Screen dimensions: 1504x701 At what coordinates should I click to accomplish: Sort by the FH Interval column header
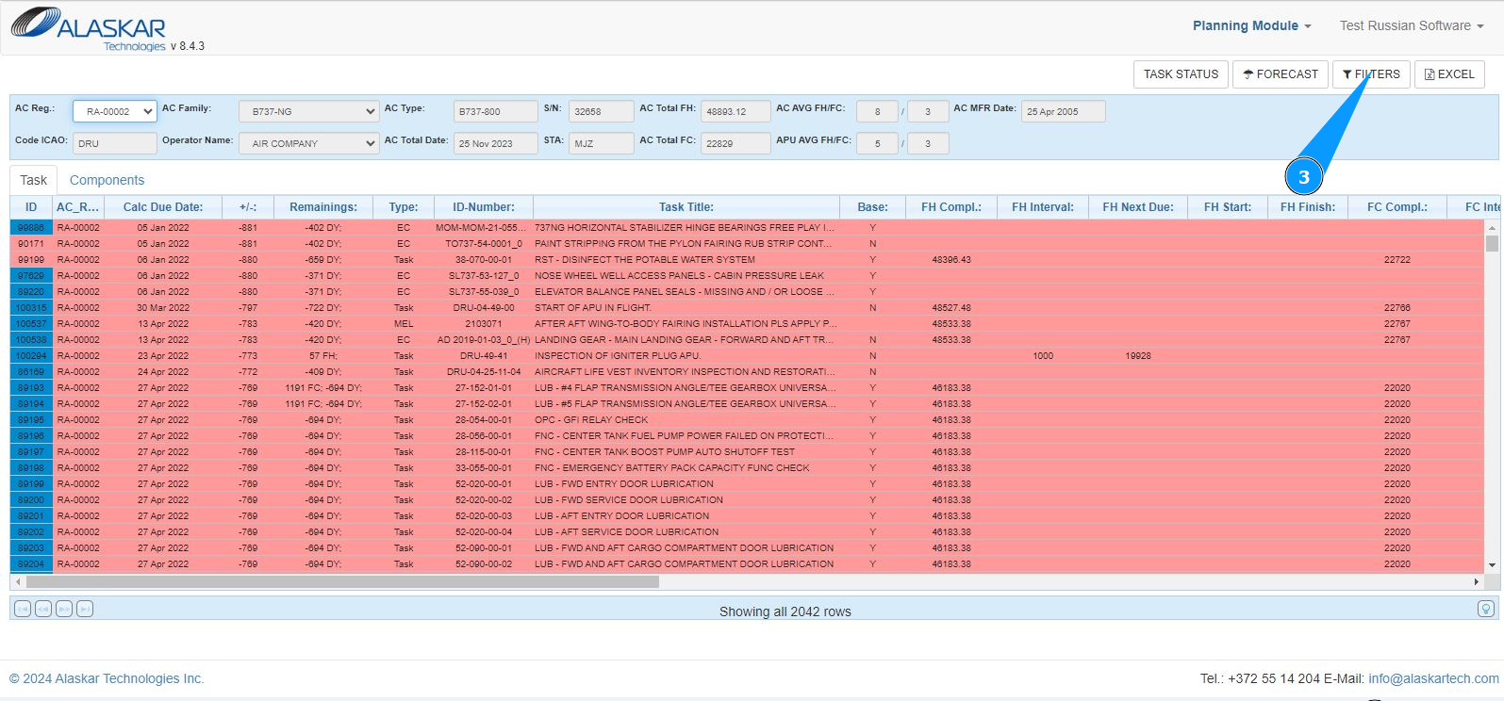pyautogui.click(x=1043, y=207)
